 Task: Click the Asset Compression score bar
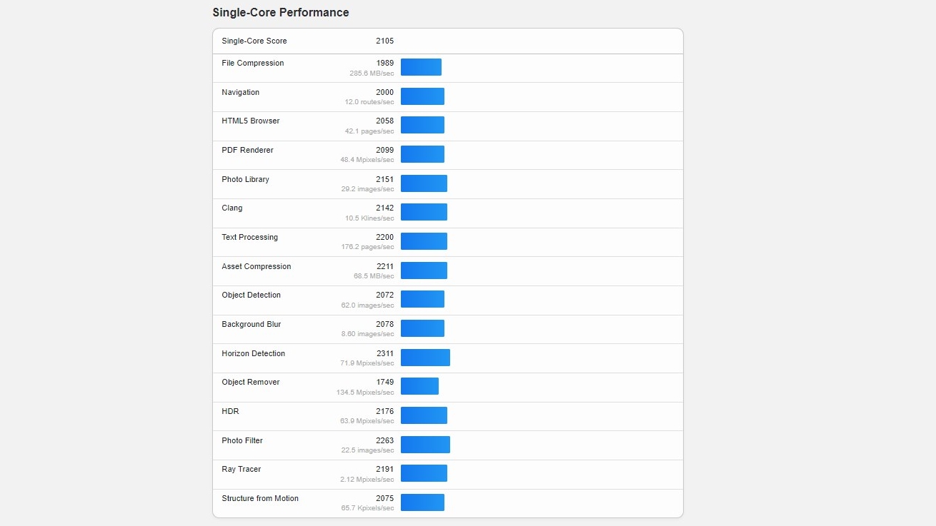pos(424,270)
